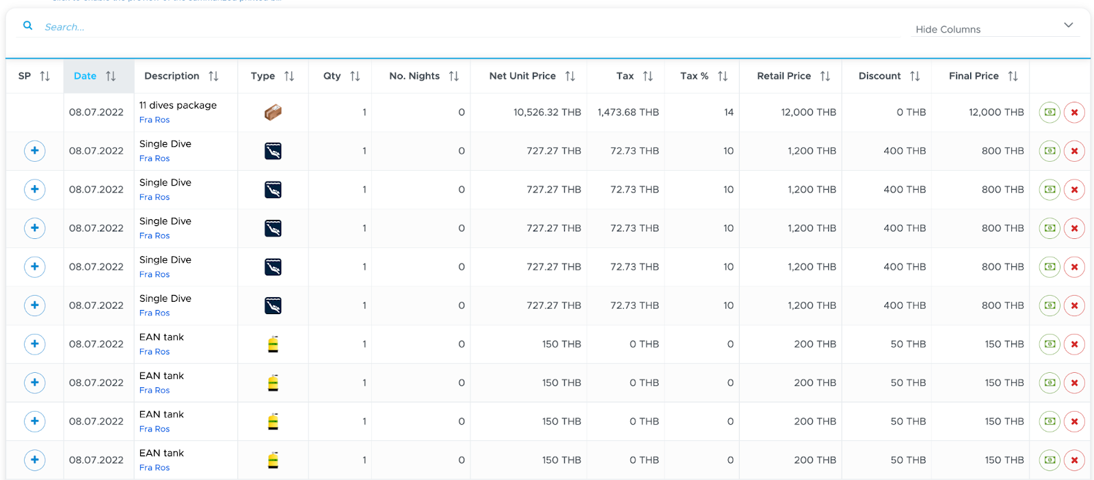Viewport: 1094px width, 480px height.
Task: Click the Type column sort arrows
Action: click(289, 76)
